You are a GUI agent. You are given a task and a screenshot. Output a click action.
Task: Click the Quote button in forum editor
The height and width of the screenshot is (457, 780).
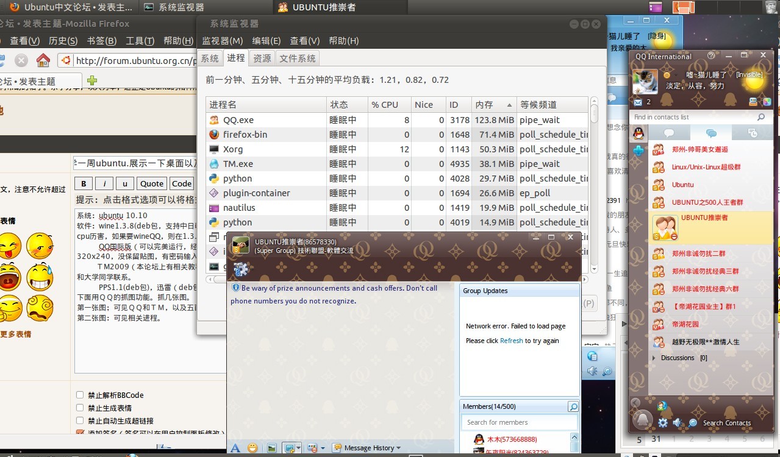(152, 183)
